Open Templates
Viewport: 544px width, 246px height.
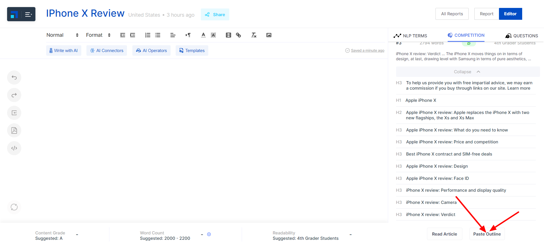[x=192, y=51]
